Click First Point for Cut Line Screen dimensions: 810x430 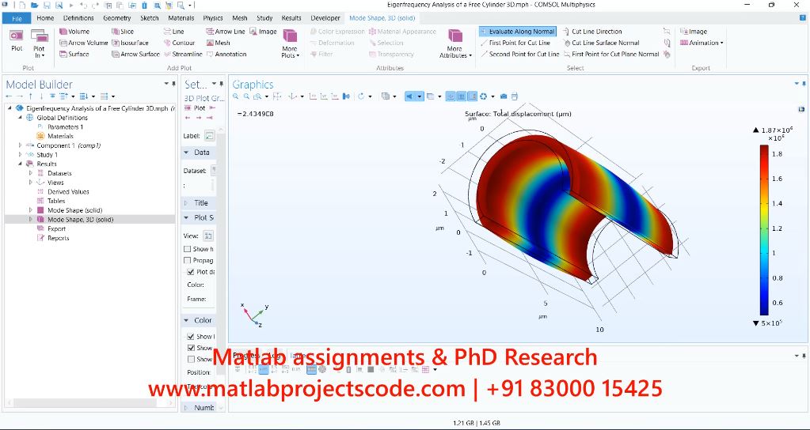515,43
